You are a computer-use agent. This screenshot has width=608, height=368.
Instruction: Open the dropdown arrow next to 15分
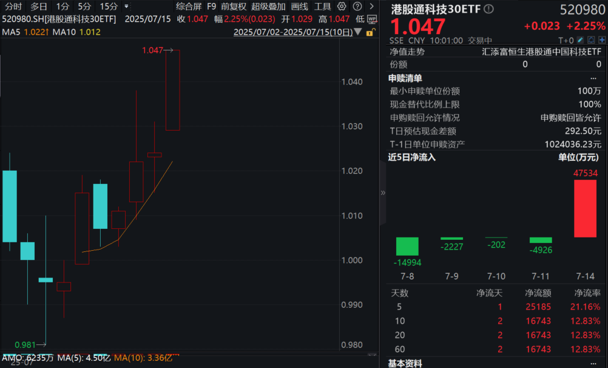125,6
